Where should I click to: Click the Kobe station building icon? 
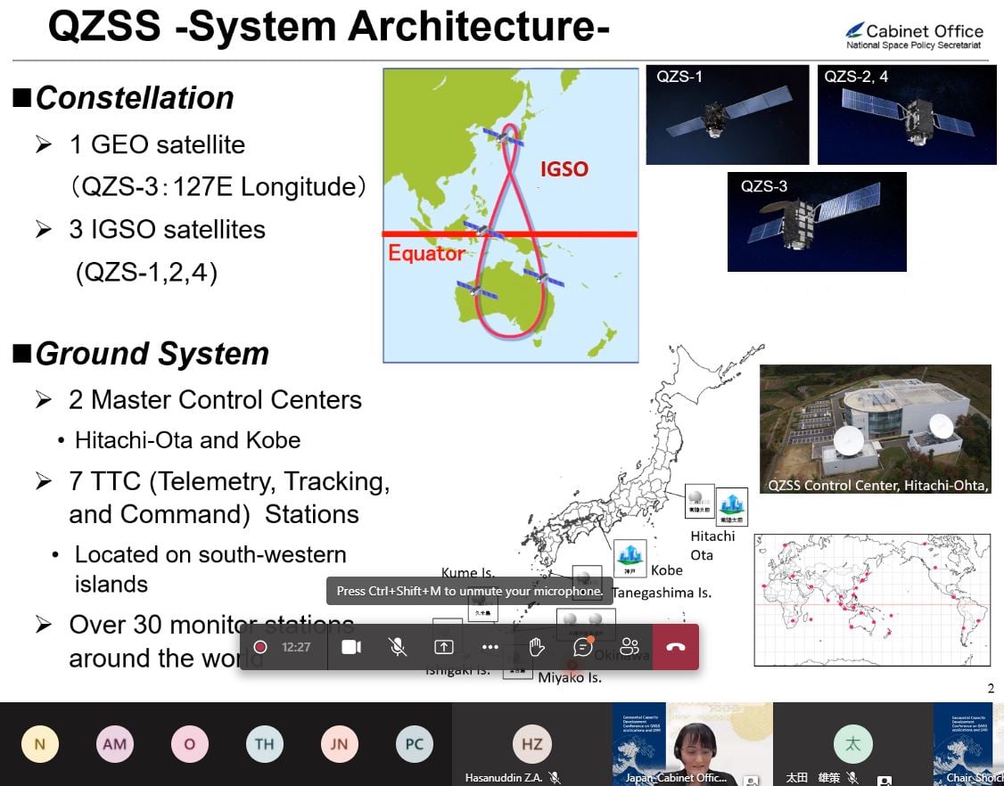coord(630,558)
